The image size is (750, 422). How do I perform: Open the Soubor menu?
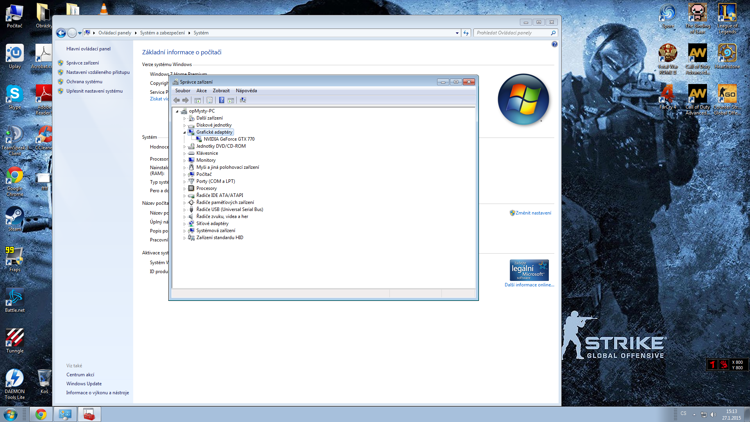[x=183, y=91]
